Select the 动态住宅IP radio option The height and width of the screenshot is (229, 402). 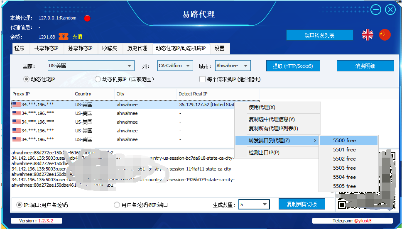point(26,79)
